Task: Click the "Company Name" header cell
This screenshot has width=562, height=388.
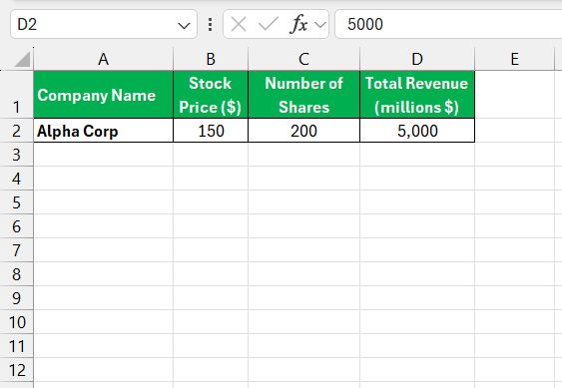Action: pos(103,95)
